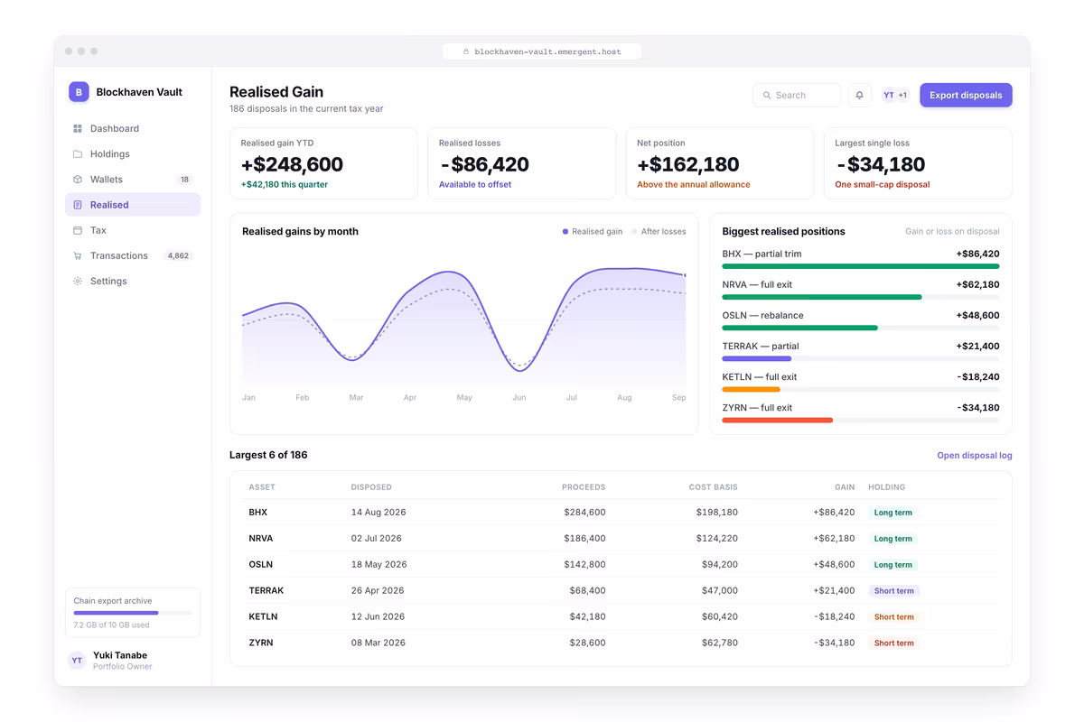Toggle Realised gain legend series
The width and height of the screenshot is (1084, 722).
(593, 232)
